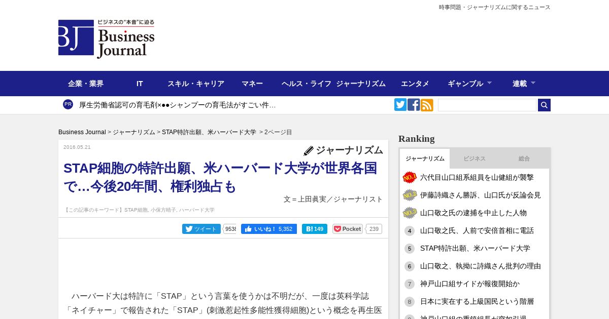This screenshot has width=609, height=319.
Task: Open the 厚生労働省認可の育毛剤 PR link
Action: [178, 105]
